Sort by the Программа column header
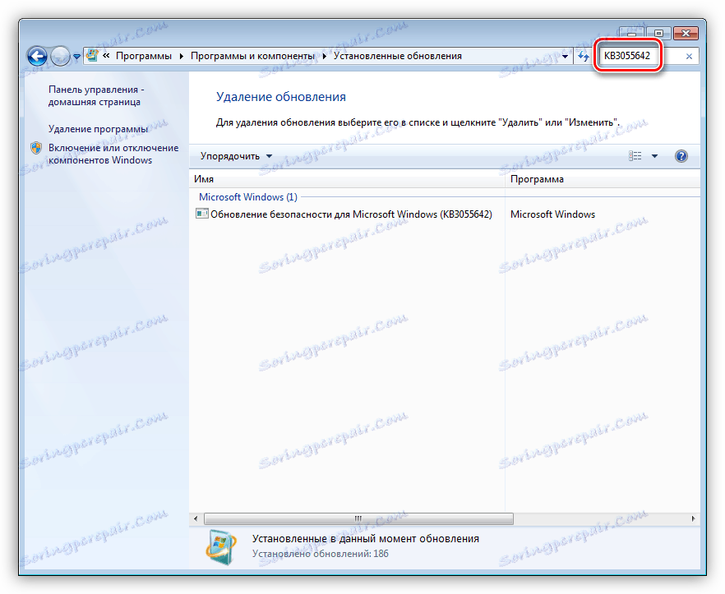This screenshot has width=725, height=594. pos(603,179)
